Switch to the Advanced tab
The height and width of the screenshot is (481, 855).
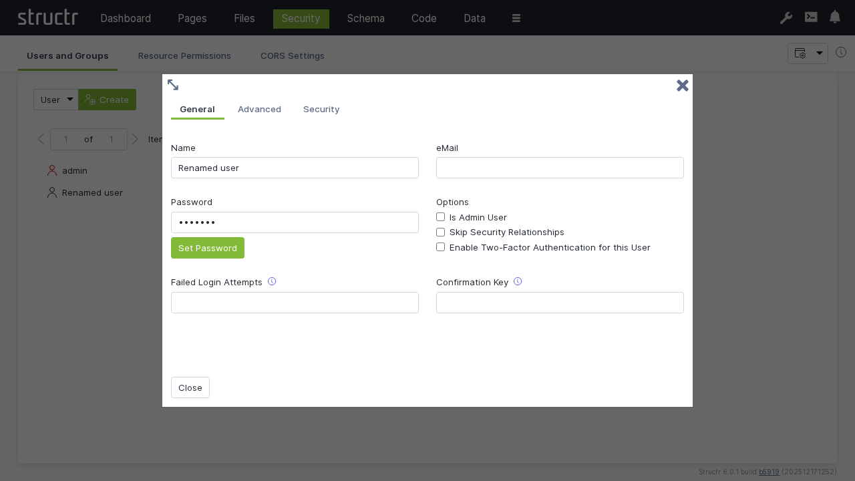click(259, 109)
